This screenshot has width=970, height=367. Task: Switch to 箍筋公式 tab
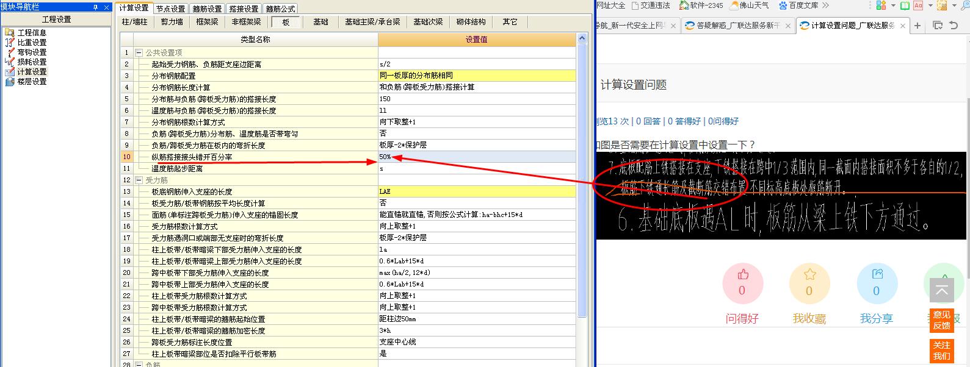[280, 9]
